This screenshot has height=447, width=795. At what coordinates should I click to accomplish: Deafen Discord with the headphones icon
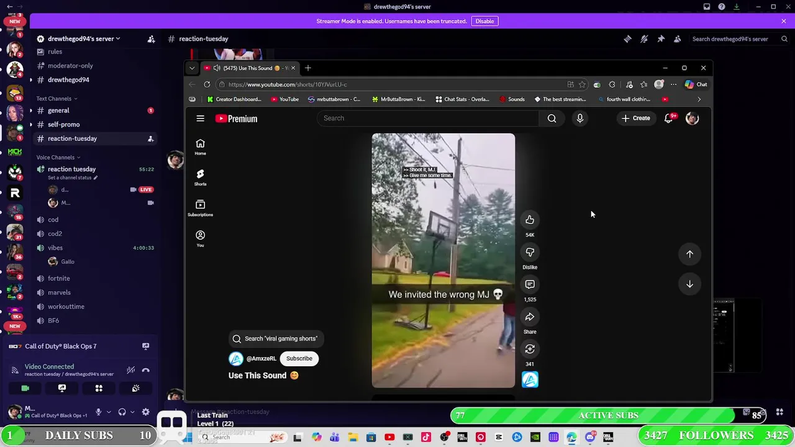122,412
